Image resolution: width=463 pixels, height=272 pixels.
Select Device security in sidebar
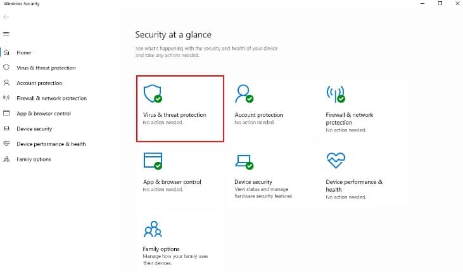pyautogui.click(x=34, y=129)
